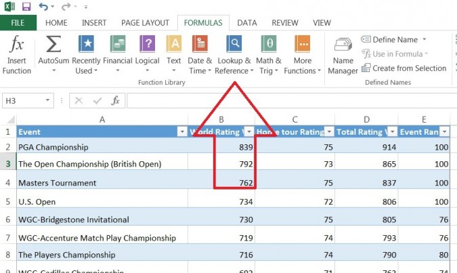Screen dimensions: 457x273
Task: Open the Event Rank filter dropdown
Action: (444, 132)
